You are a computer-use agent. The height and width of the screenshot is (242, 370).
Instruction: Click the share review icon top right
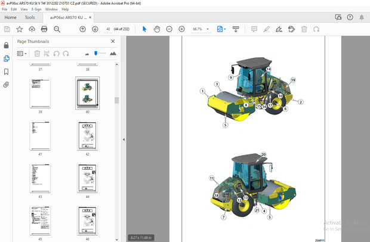(x=338, y=17)
